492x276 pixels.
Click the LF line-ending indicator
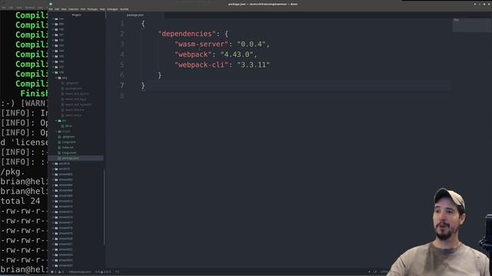374,272
